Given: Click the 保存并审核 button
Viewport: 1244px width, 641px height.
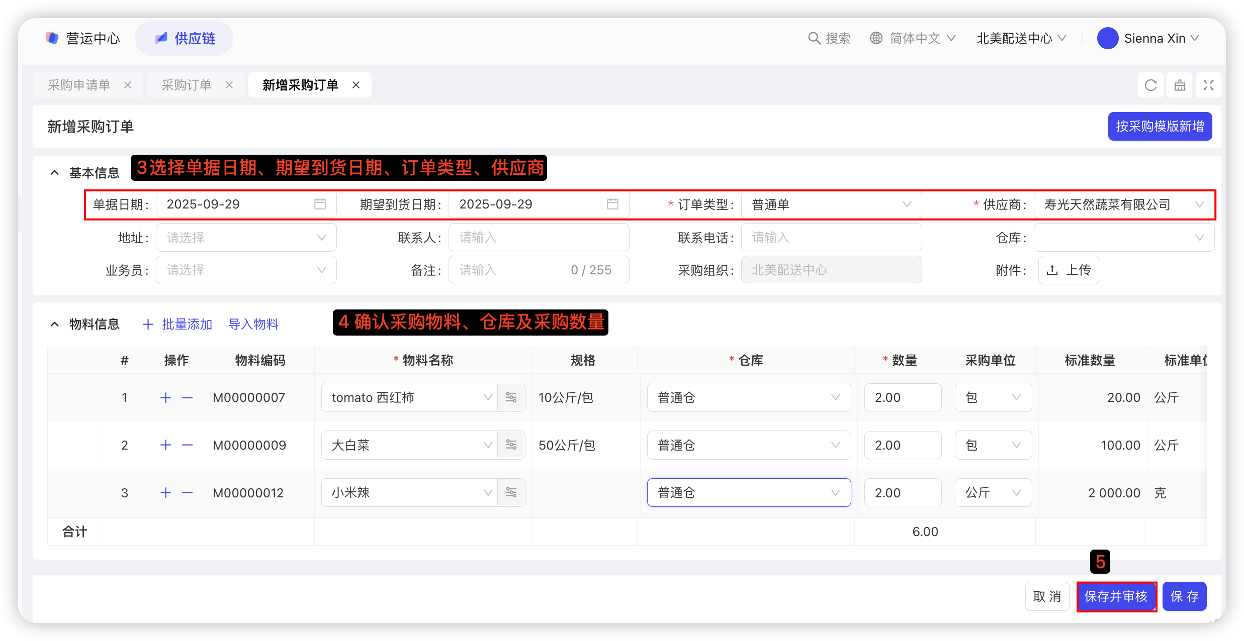Looking at the screenshot, I should pos(1116,596).
